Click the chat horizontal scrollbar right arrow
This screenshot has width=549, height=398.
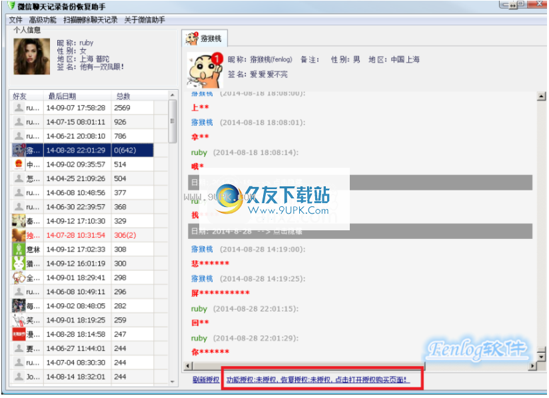tap(532, 366)
